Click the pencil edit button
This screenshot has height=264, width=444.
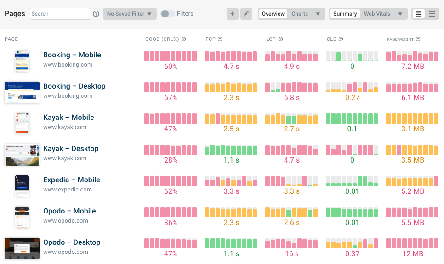(246, 14)
